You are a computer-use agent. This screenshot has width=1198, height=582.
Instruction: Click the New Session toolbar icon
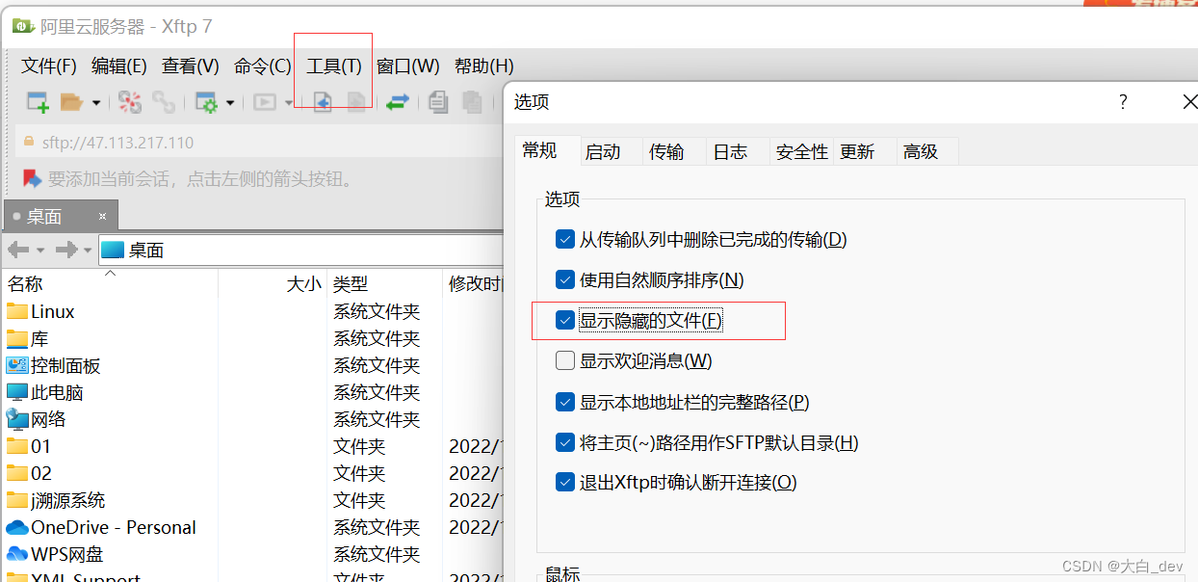(x=38, y=102)
